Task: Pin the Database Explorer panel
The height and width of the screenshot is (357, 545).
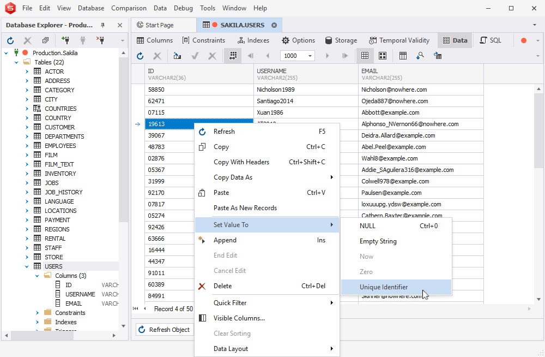Action: click(102, 25)
